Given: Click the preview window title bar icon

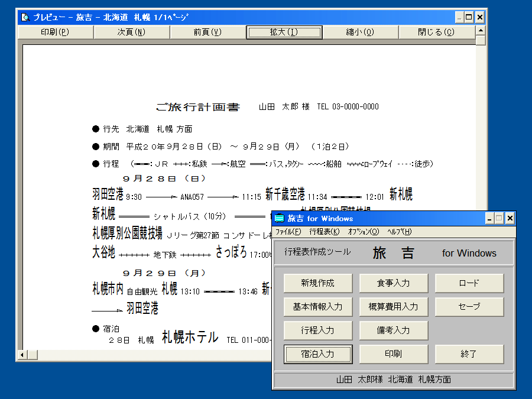Looking at the screenshot, I should (x=25, y=17).
